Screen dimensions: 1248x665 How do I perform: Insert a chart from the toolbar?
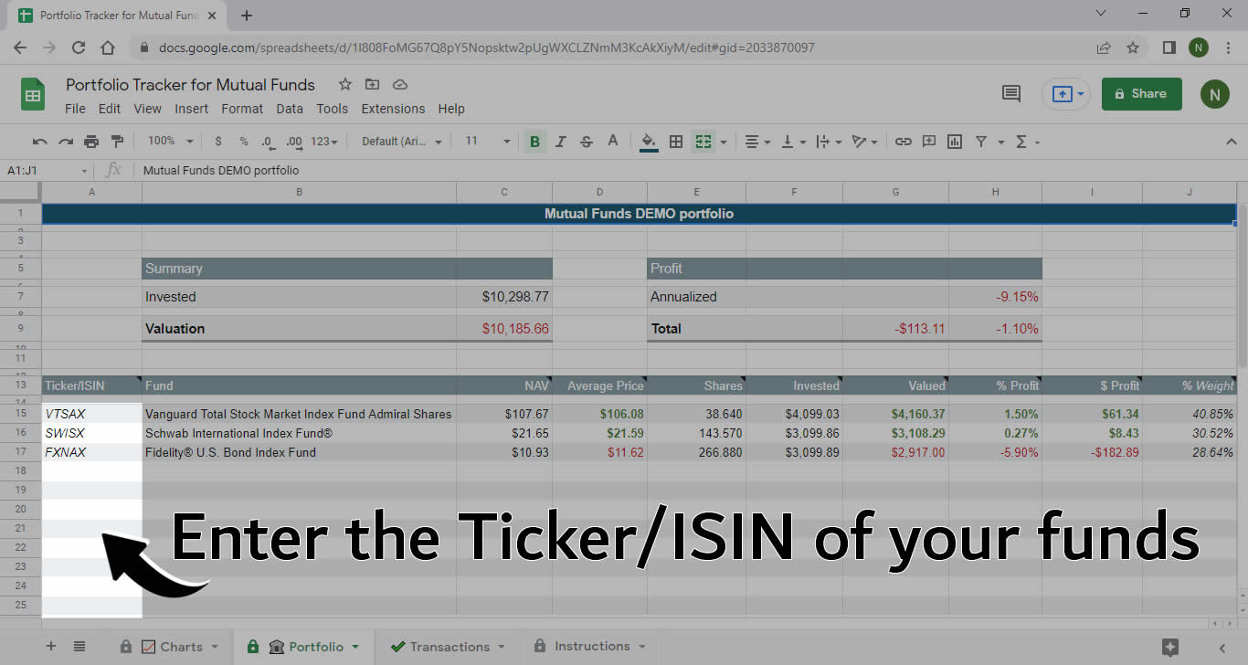pos(955,142)
